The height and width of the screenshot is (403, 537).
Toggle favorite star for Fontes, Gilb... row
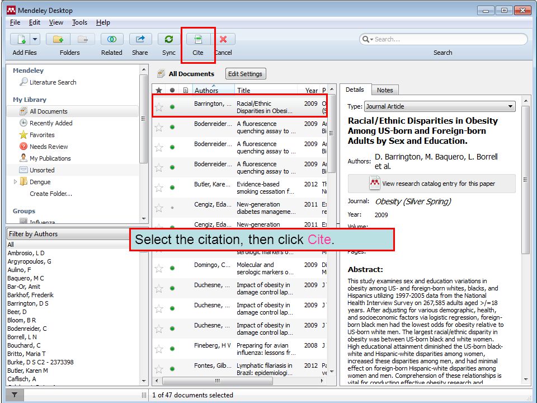click(x=159, y=369)
